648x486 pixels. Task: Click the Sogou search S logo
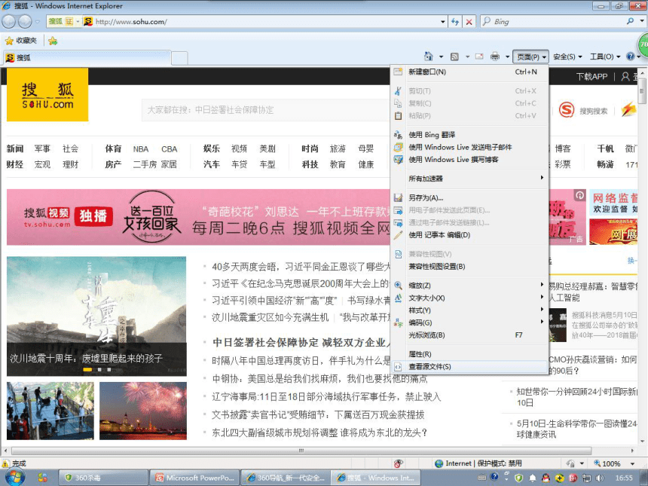567,110
